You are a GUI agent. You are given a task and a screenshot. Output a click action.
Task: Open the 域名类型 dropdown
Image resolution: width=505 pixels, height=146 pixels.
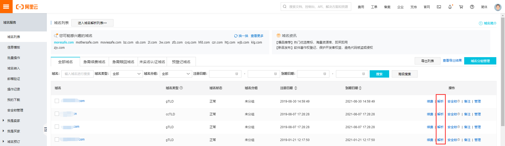point(127,74)
